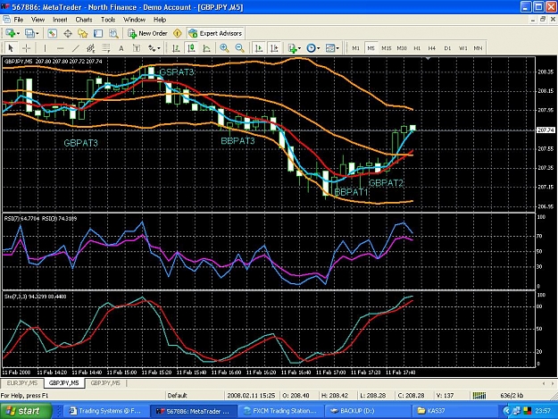Open the Tools menu
The image size is (558, 419).
coord(108,20)
